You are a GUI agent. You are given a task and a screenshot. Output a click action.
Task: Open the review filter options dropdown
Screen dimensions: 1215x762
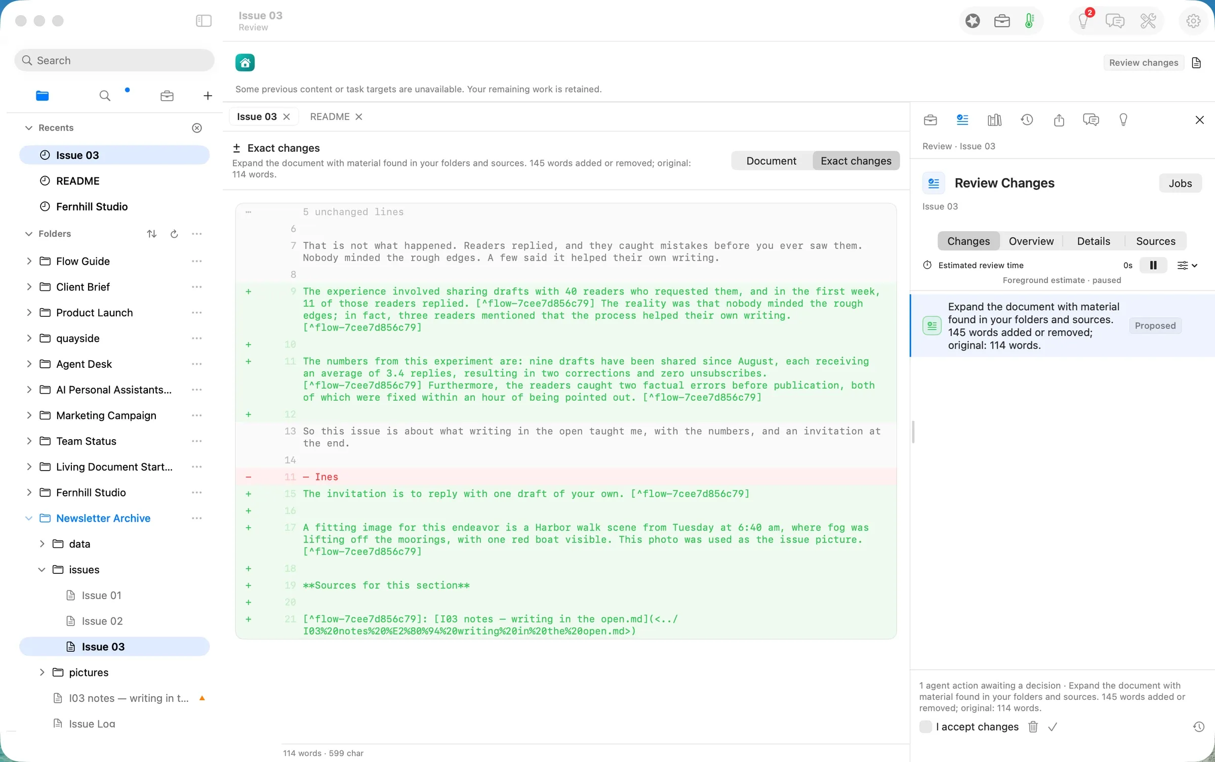1187,265
